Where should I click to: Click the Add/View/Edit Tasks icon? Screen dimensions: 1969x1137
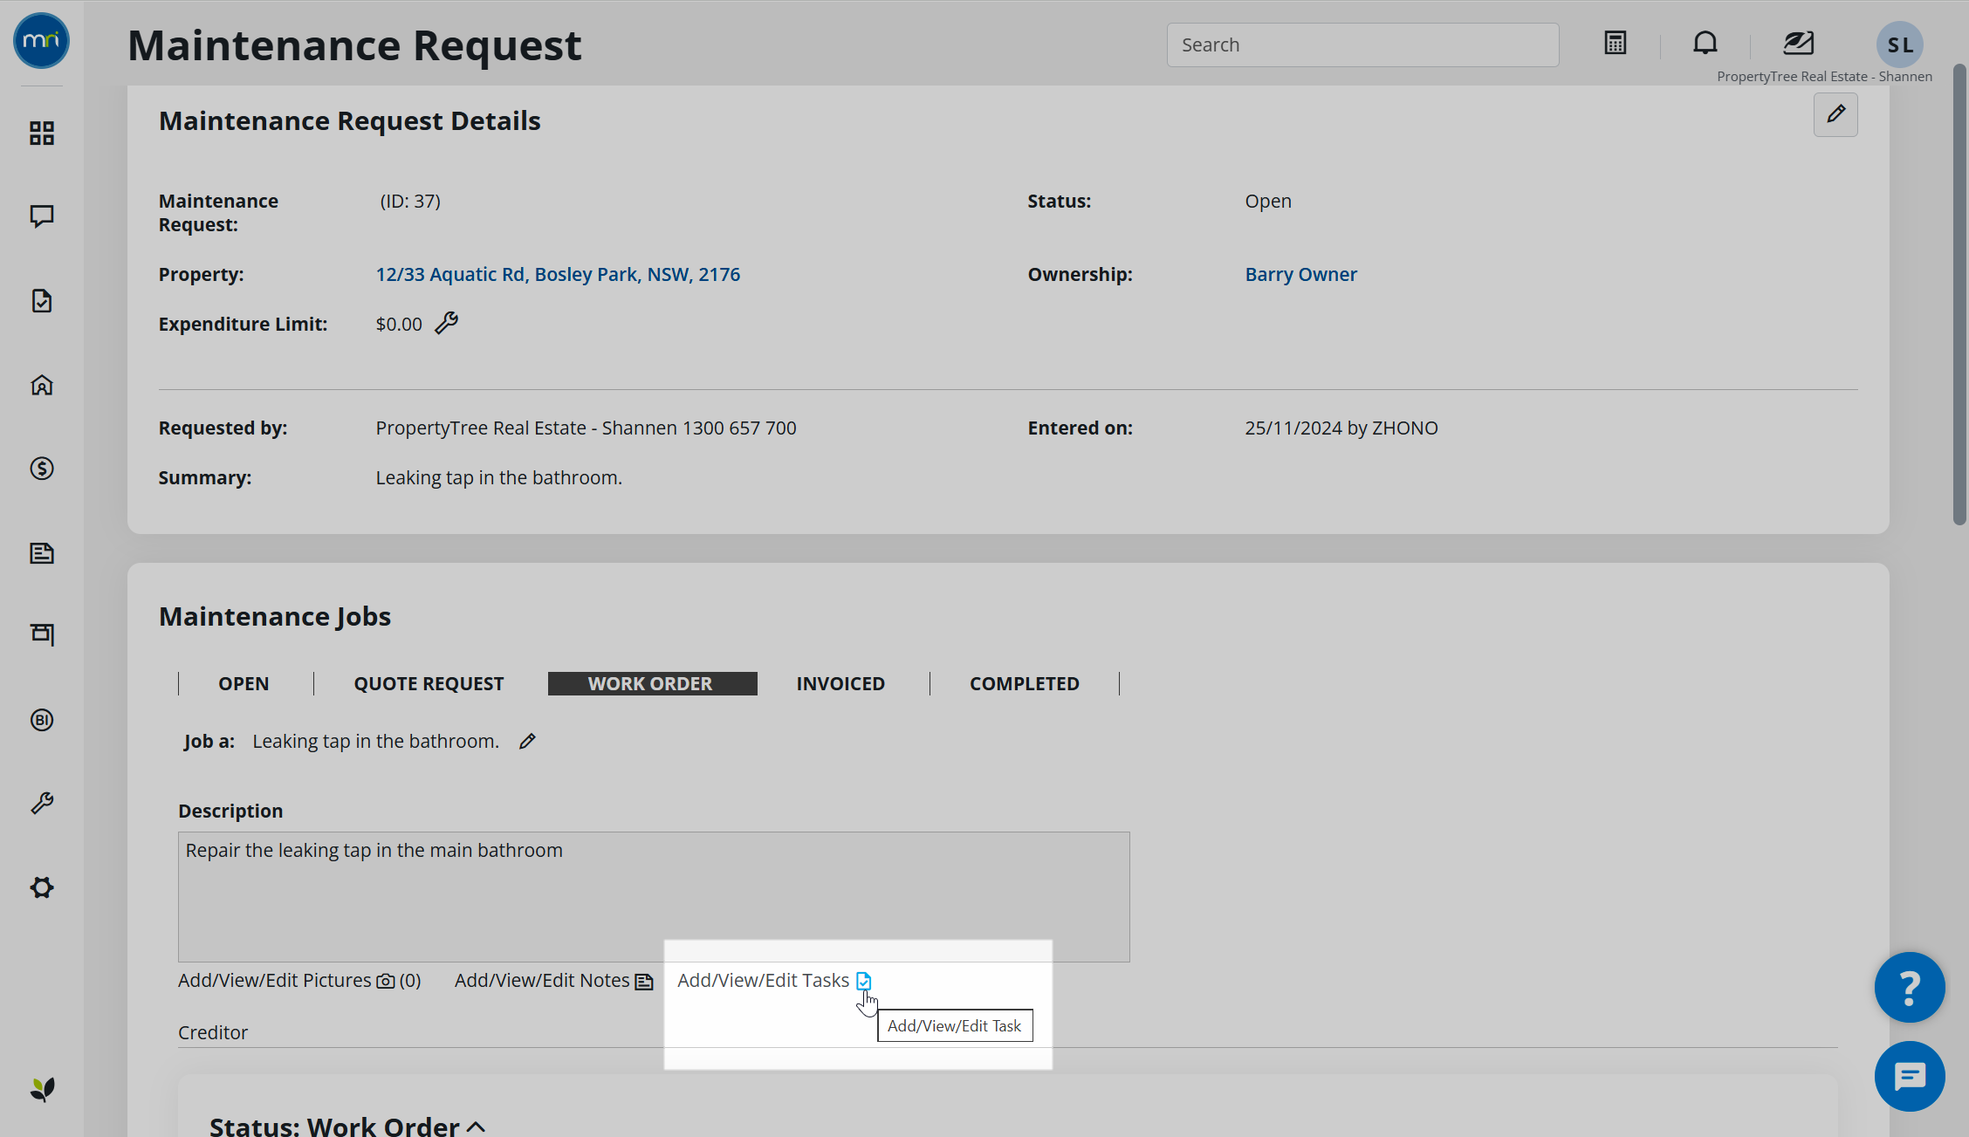(863, 981)
